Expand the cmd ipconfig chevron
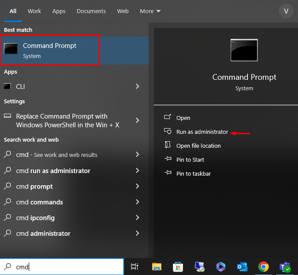The height and width of the screenshot is (275, 298). pos(137,217)
